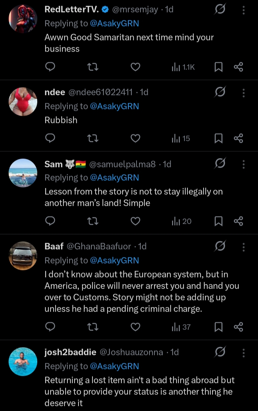Share RedLetterTV's reply
This screenshot has width=258, height=411.
[x=238, y=67]
